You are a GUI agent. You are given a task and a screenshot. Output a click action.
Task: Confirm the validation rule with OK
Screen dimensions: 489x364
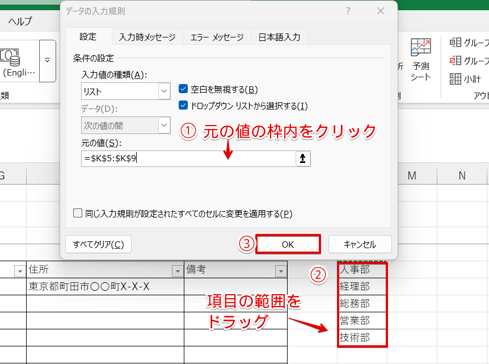point(288,244)
